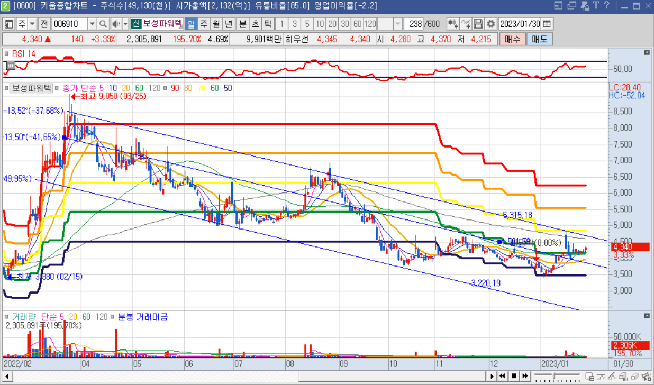
Task: Open the 주 market type dropdown arrow
Action: 32,24
